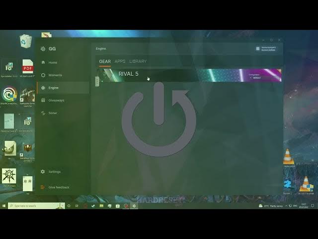
Task: Open the vlc-3.0.17 installer icon
Action: click(x=306, y=185)
